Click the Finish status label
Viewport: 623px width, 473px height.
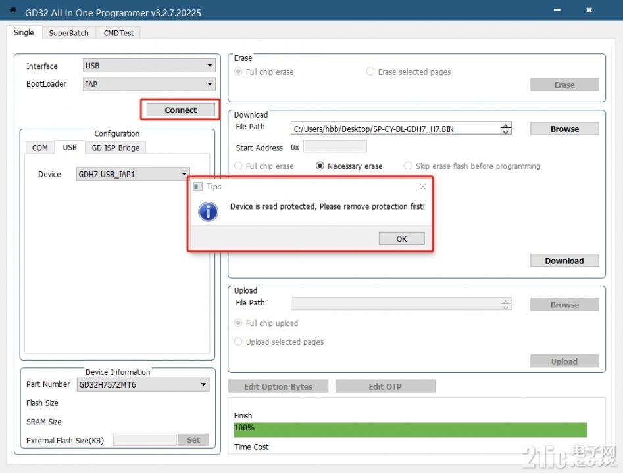pyautogui.click(x=243, y=415)
